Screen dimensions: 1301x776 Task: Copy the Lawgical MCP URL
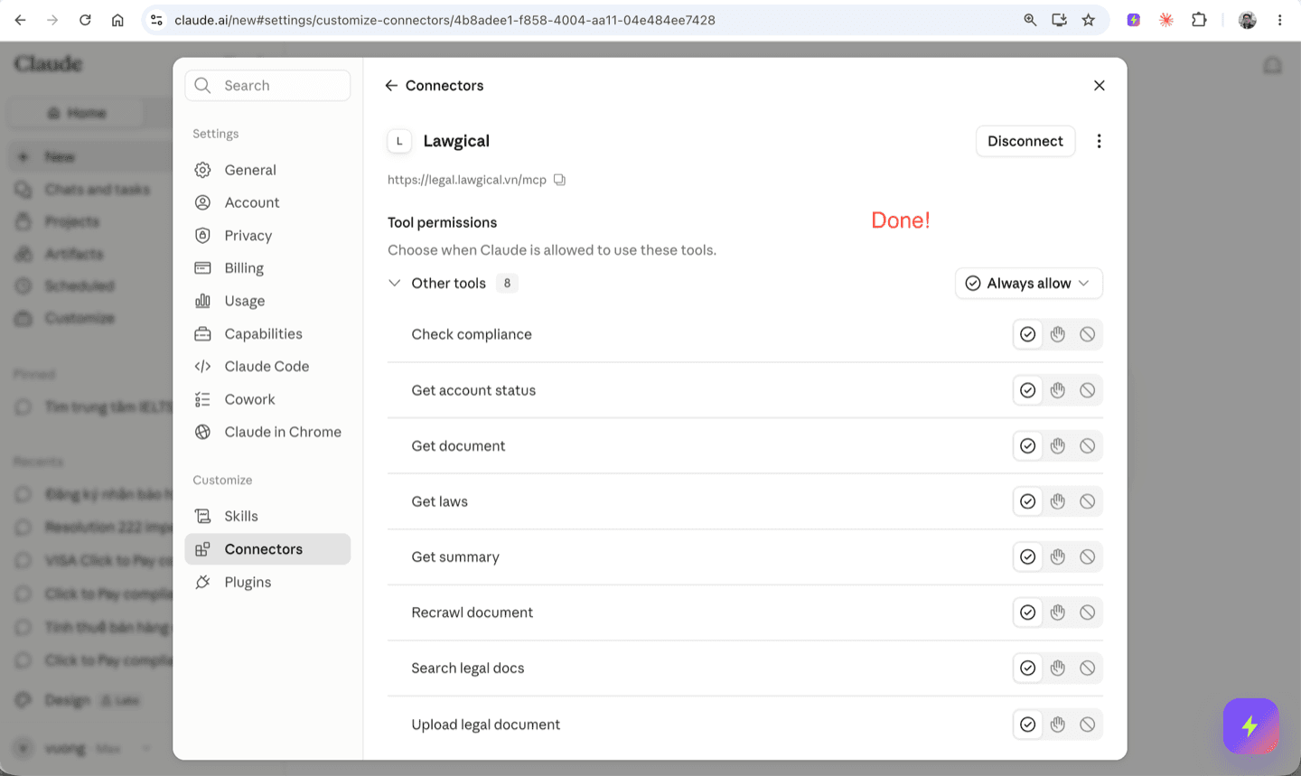point(559,180)
